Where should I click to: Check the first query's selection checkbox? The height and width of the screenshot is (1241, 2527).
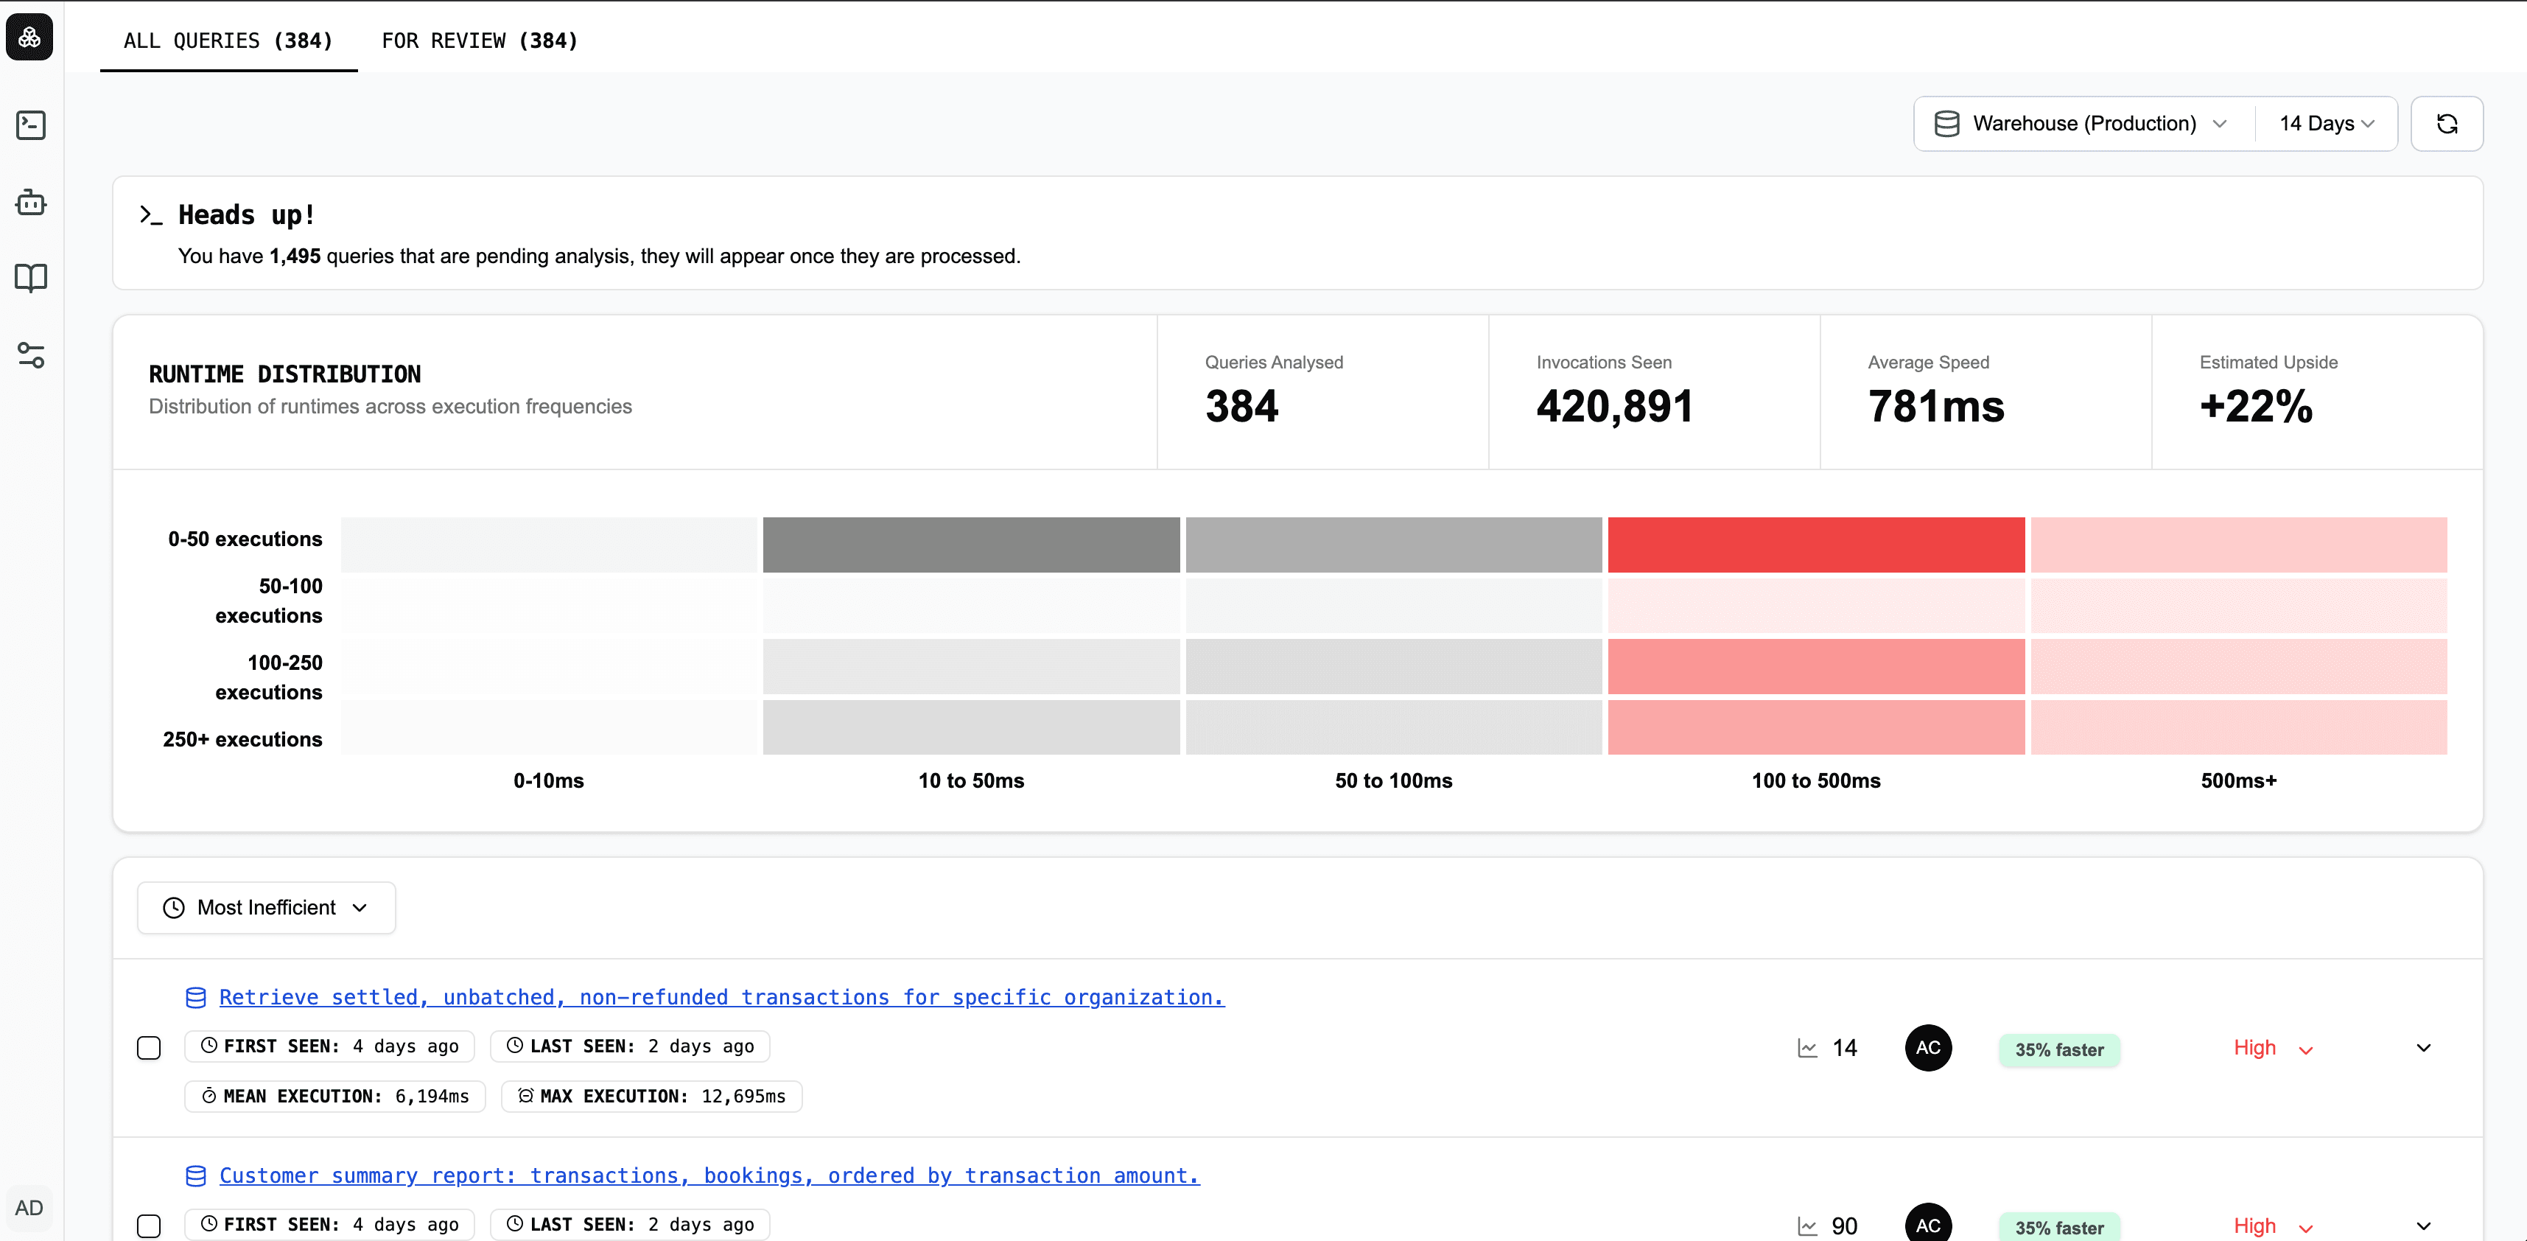pyautogui.click(x=149, y=1048)
